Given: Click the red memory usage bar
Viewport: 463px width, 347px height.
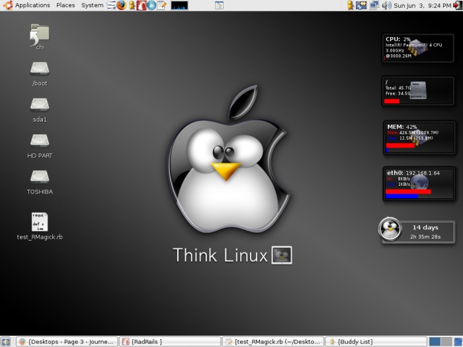Looking at the screenshot, I should pos(400,145).
